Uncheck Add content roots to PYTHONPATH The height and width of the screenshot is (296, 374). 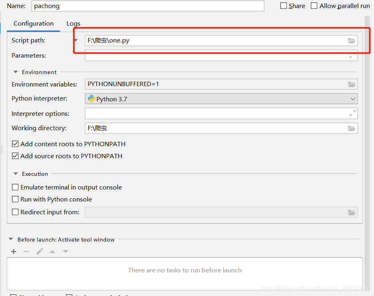[x=15, y=144]
